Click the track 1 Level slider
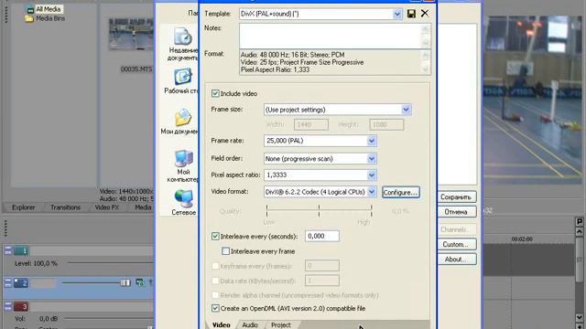This screenshot has width=586, height=329. pyautogui.click(x=110, y=263)
